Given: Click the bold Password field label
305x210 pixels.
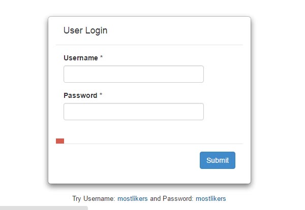Looking at the screenshot, I should pyautogui.click(x=80, y=95).
